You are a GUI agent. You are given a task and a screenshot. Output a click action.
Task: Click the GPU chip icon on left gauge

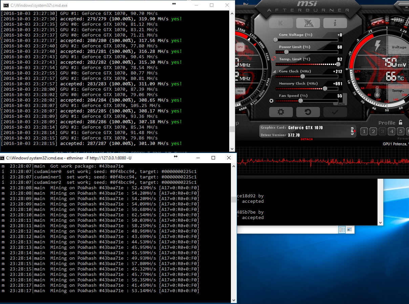point(240,47)
